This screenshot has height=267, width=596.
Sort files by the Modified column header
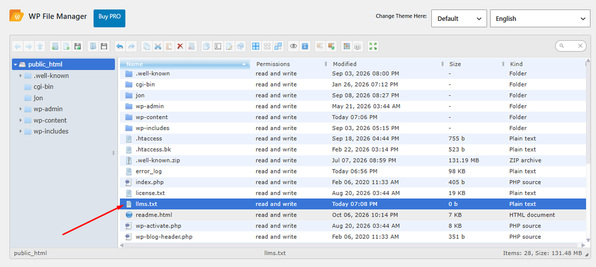click(385, 64)
